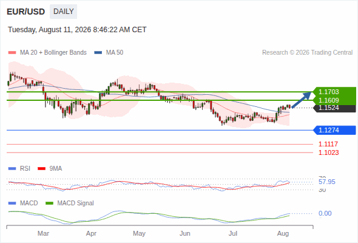Click the 1.1524 current price tag
Viewport: 358px width, 243px height.
[335, 108]
